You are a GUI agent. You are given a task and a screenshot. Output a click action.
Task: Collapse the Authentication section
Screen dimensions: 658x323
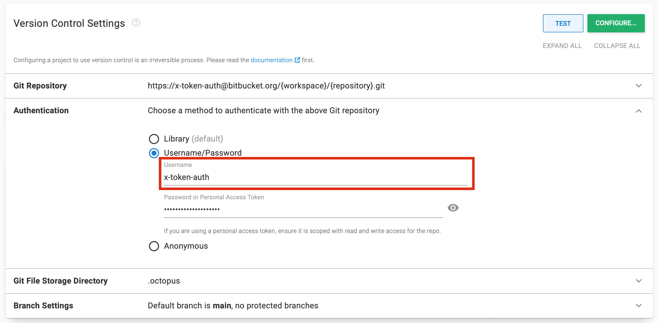[x=639, y=111]
